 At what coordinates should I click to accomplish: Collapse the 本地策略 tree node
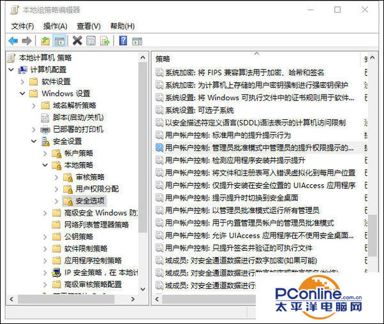pyautogui.click(x=44, y=165)
